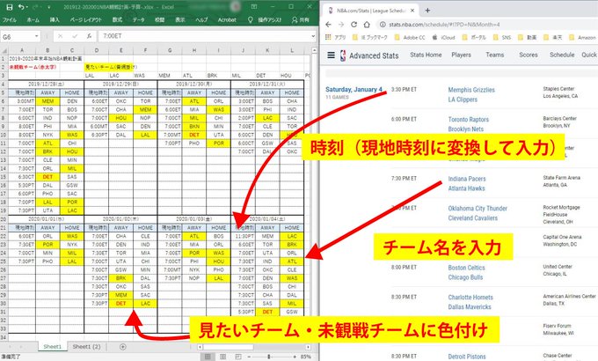The image size is (598, 361).
Task: Click the browser home icon
Action: [x=367, y=25]
